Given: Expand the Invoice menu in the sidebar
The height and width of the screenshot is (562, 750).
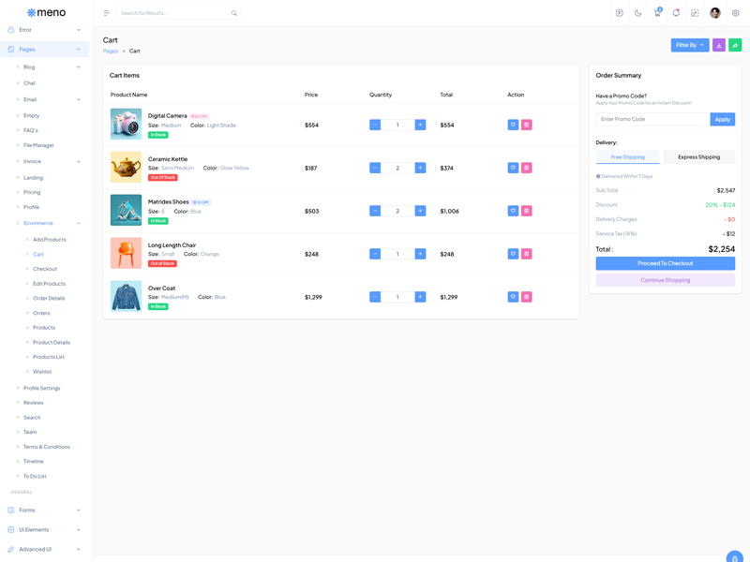Looking at the screenshot, I should click(x=49, y=161).
